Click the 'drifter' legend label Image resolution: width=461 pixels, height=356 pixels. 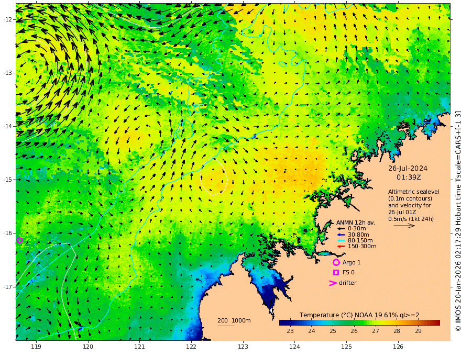click(348, 283)
